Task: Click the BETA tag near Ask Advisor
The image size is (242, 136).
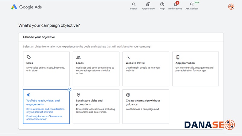Action: click(x=197, y=2)
